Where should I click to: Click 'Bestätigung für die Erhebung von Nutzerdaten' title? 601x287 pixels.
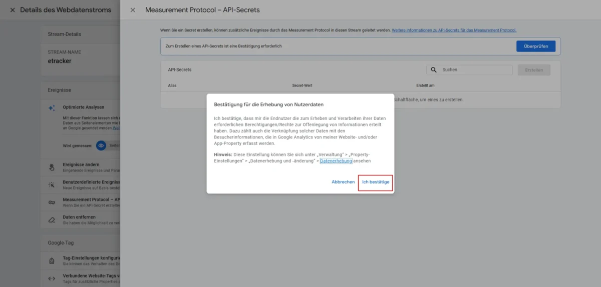pos(268,104)
